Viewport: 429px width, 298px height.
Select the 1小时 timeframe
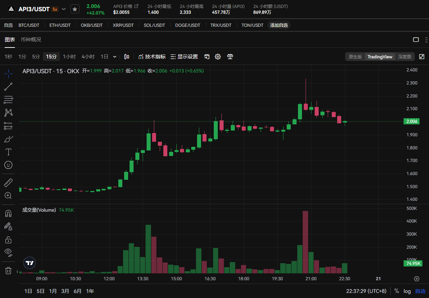pyautogui.click(x=69, y=57)
